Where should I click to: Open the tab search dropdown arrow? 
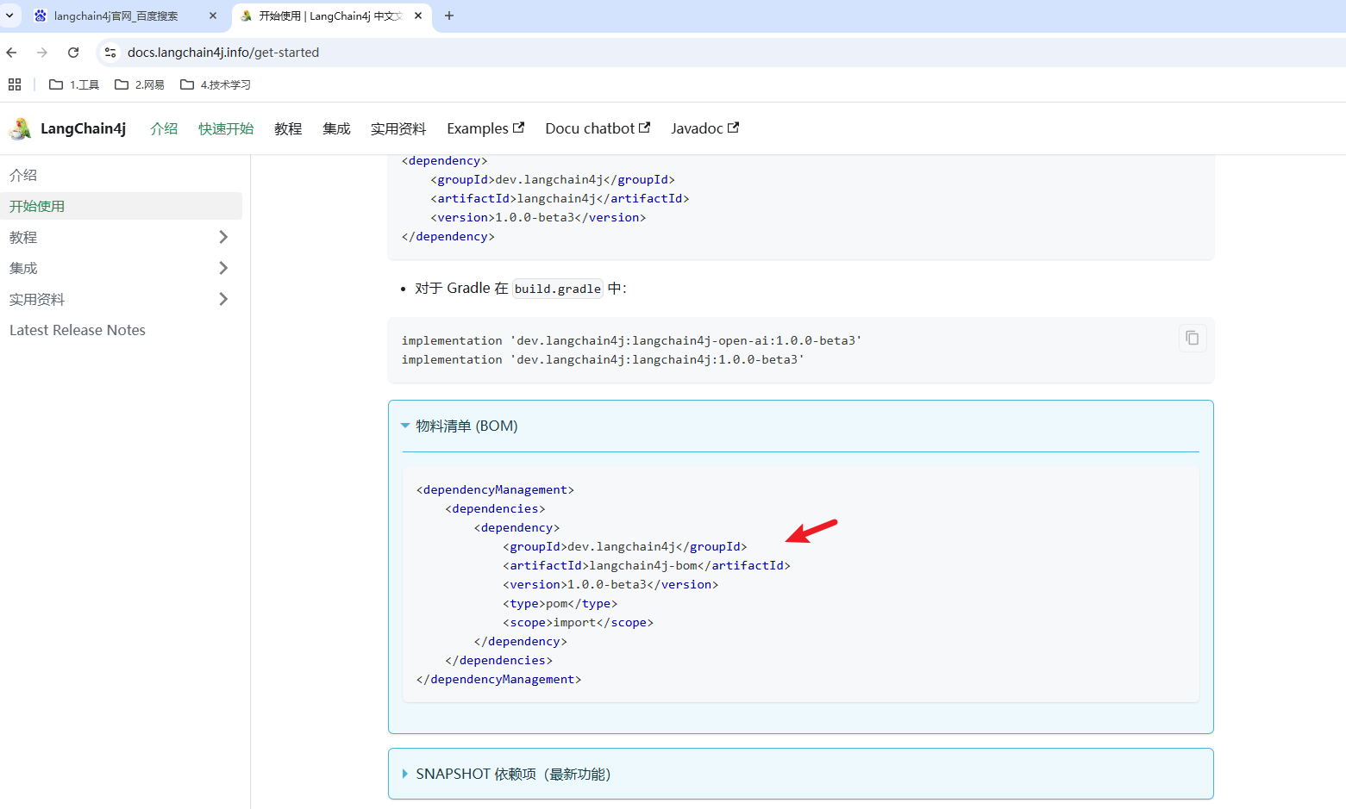(x=9, y=16)
